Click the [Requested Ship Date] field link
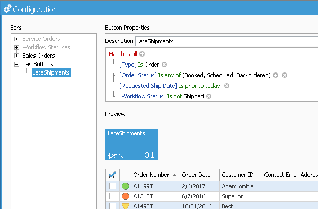The width and height of the screenshot is (318, 209). (148, 86)
